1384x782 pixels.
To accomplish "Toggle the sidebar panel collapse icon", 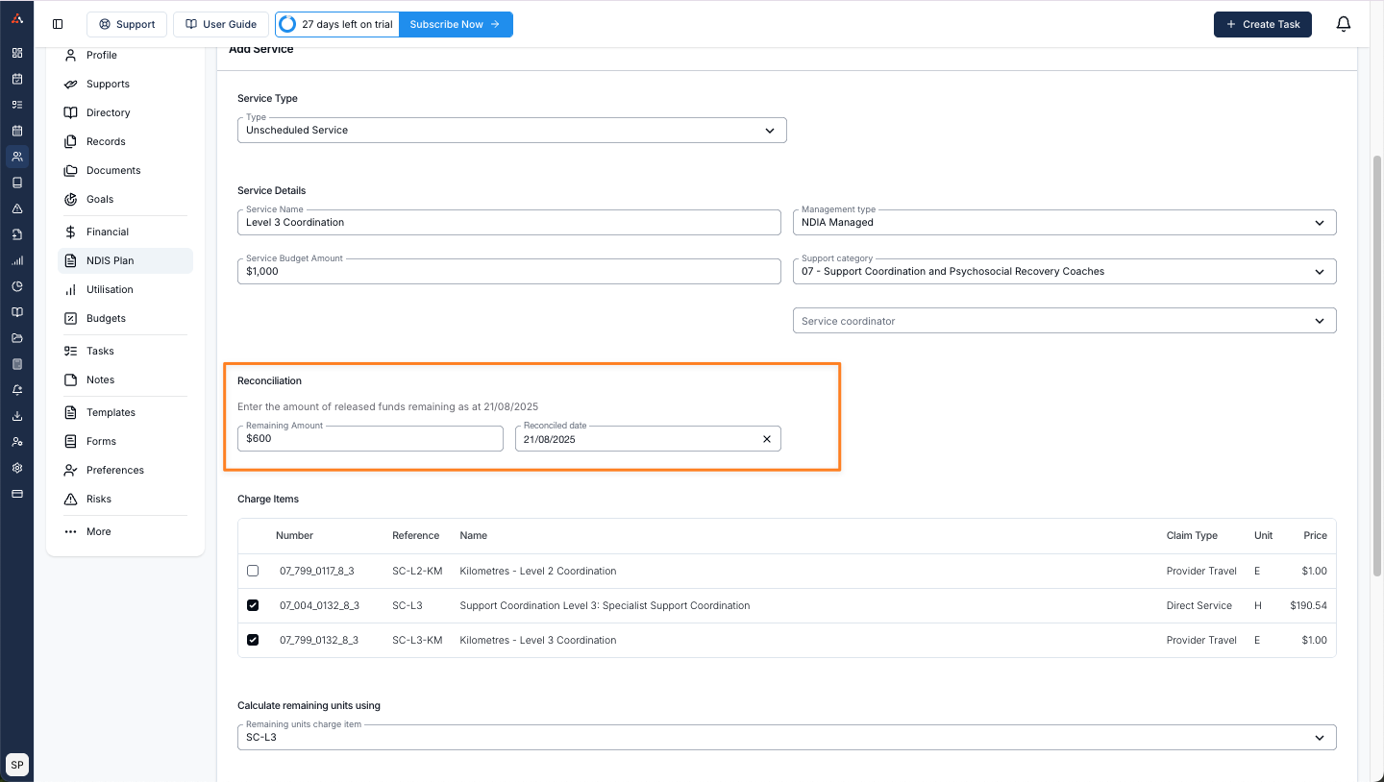I will (58, 24).
